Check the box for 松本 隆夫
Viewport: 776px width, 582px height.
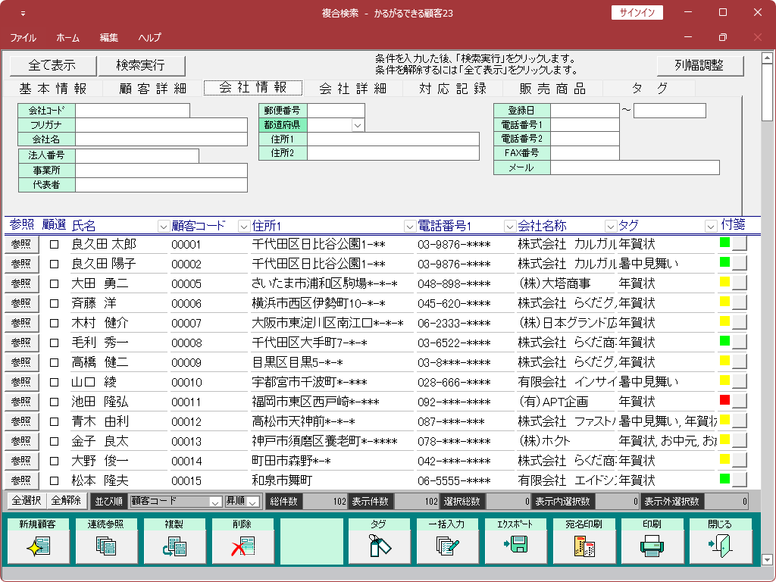(54, 480)
